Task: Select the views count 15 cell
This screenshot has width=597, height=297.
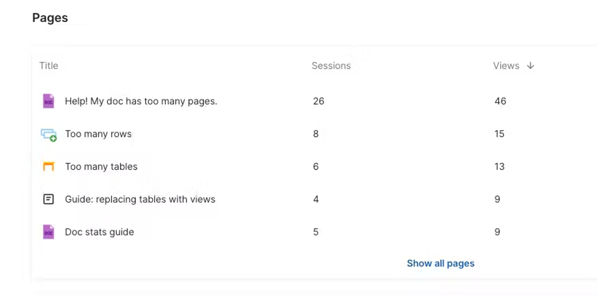Action: [499, 134]
